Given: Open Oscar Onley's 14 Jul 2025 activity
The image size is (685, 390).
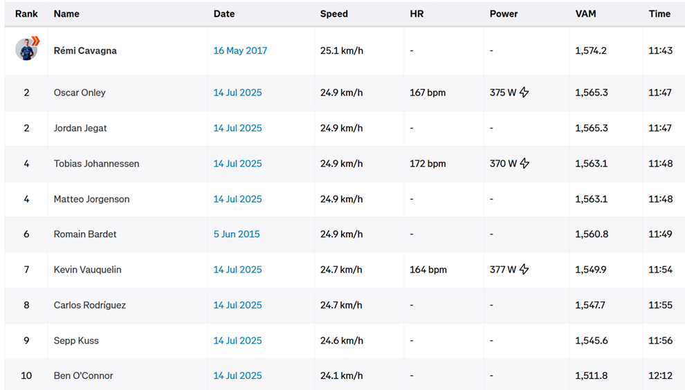Looking at the screenshot, I should (237, 93).
